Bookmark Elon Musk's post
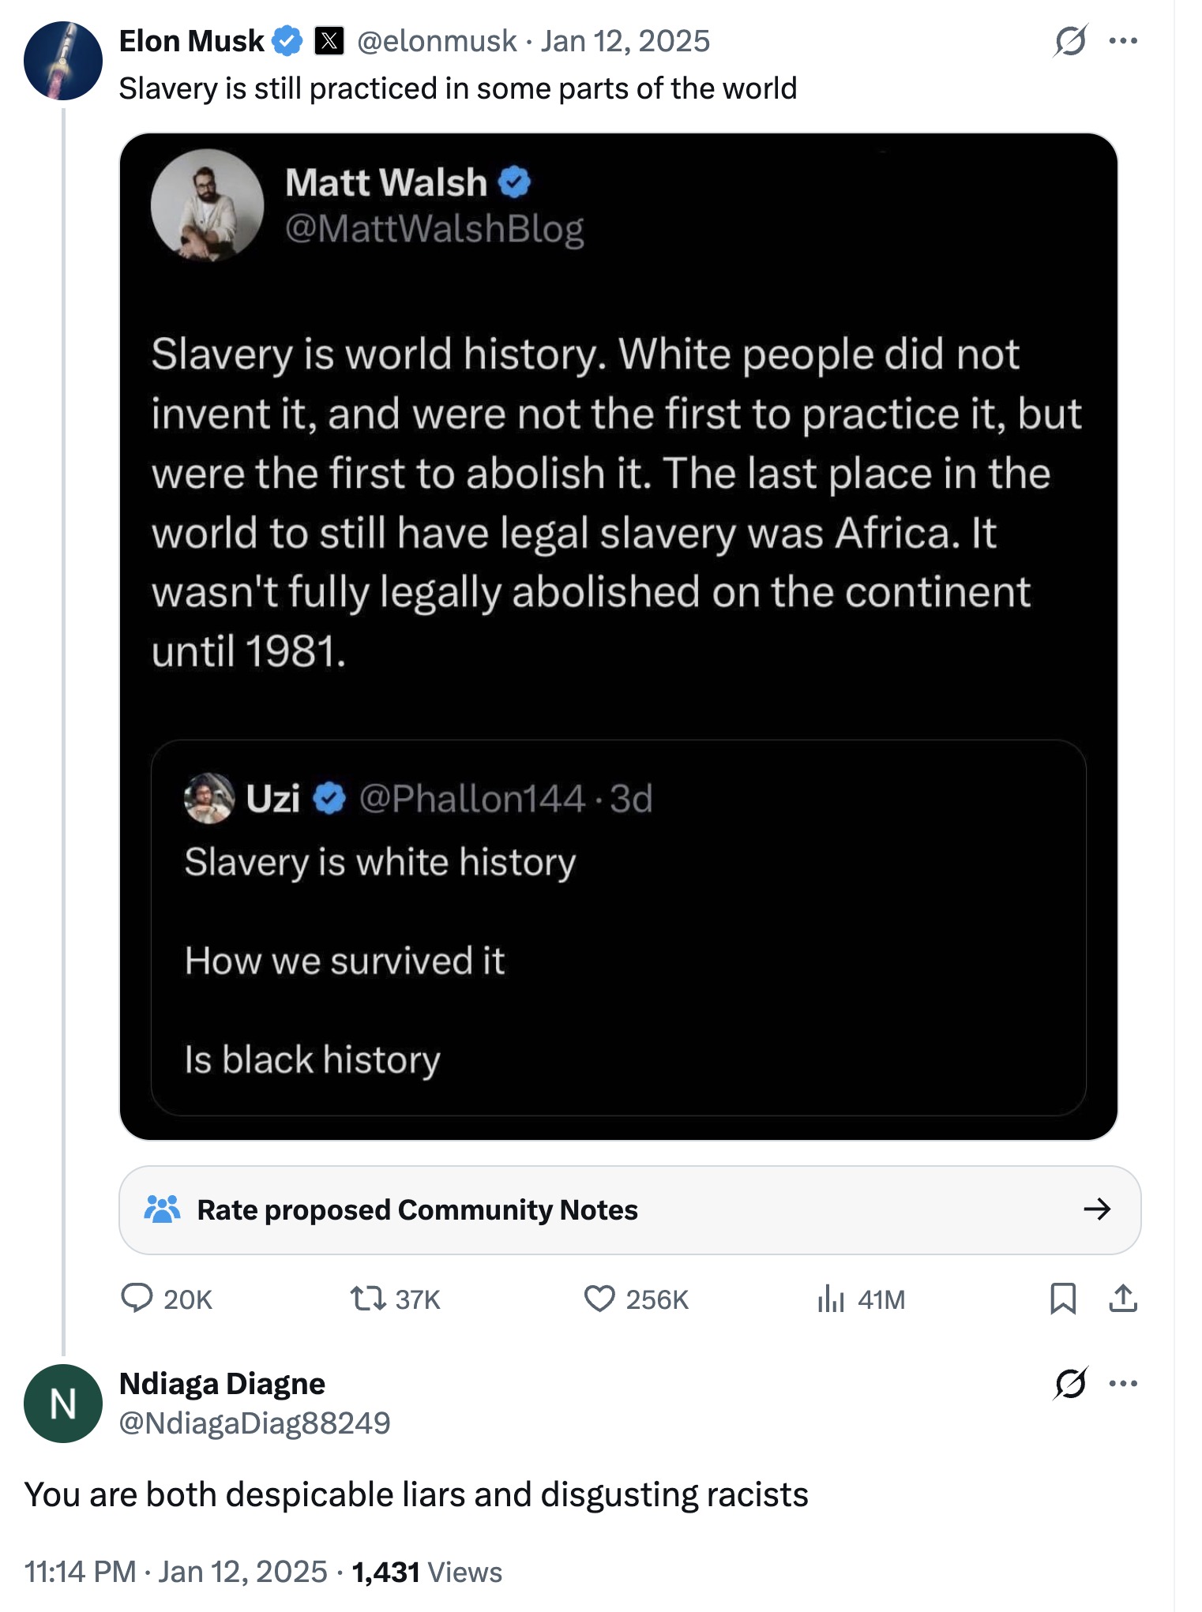Viewport: 1202px width, 1612px height. point(1063,1298)
